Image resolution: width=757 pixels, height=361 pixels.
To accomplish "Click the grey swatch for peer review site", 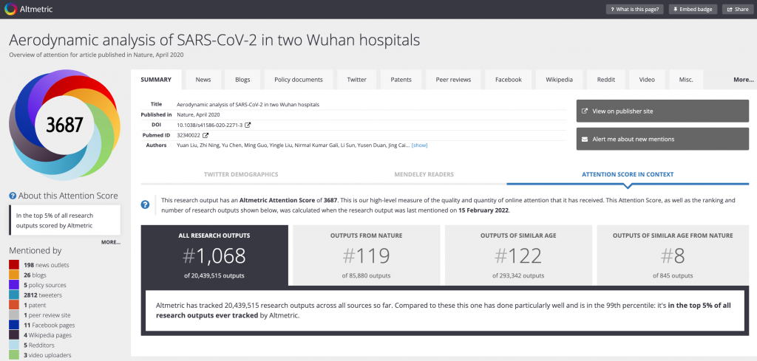I will [14, 314].
